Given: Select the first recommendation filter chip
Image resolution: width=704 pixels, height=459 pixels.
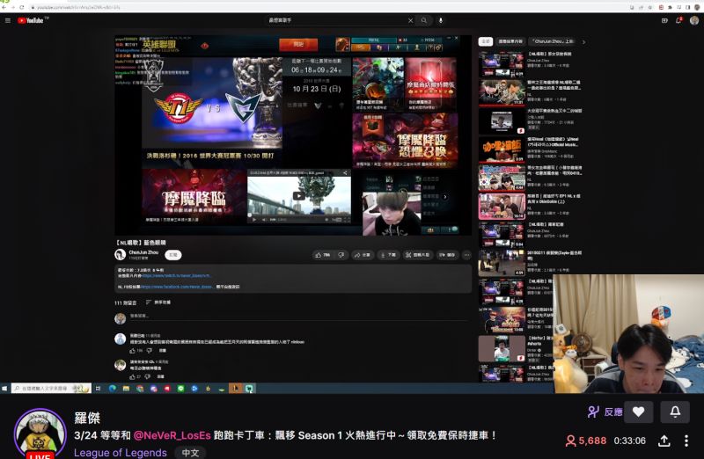Looking at the screenshot, I should click(x=486, y=41).
